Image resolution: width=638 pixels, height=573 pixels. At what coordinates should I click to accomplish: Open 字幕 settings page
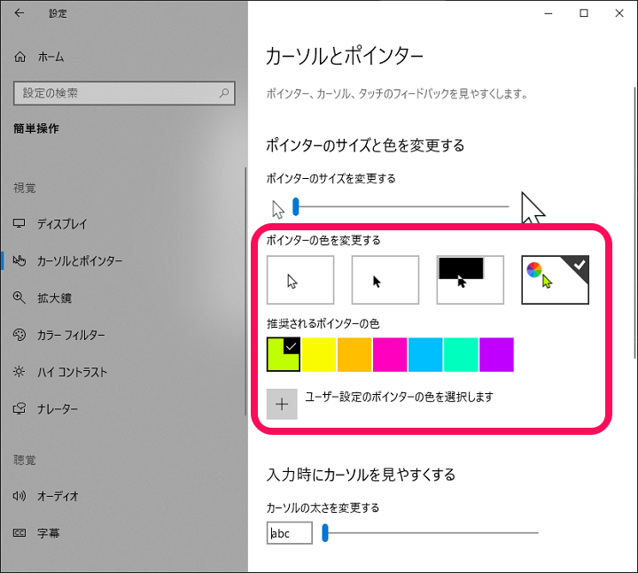coord(49,533)
